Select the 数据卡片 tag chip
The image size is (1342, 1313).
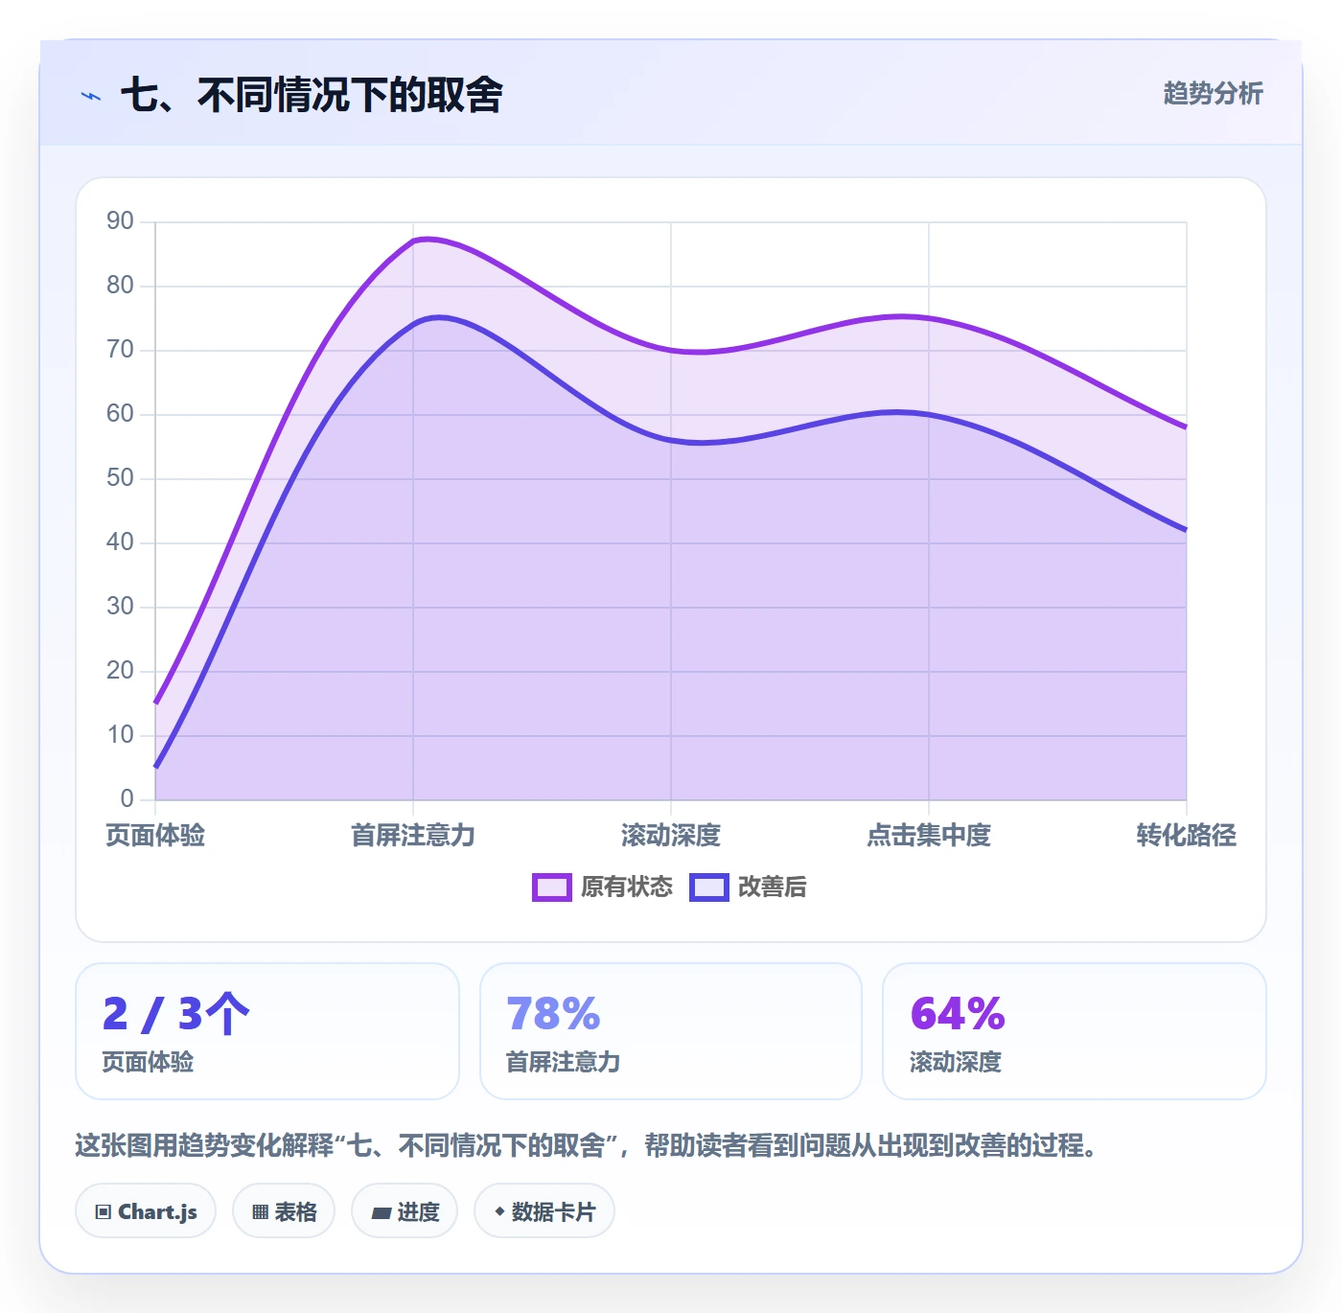pos(544,1211)
